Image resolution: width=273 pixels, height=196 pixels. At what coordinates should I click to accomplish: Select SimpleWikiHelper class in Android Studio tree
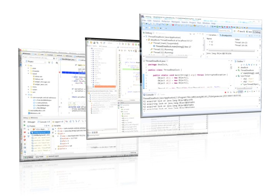click(42, 105)
